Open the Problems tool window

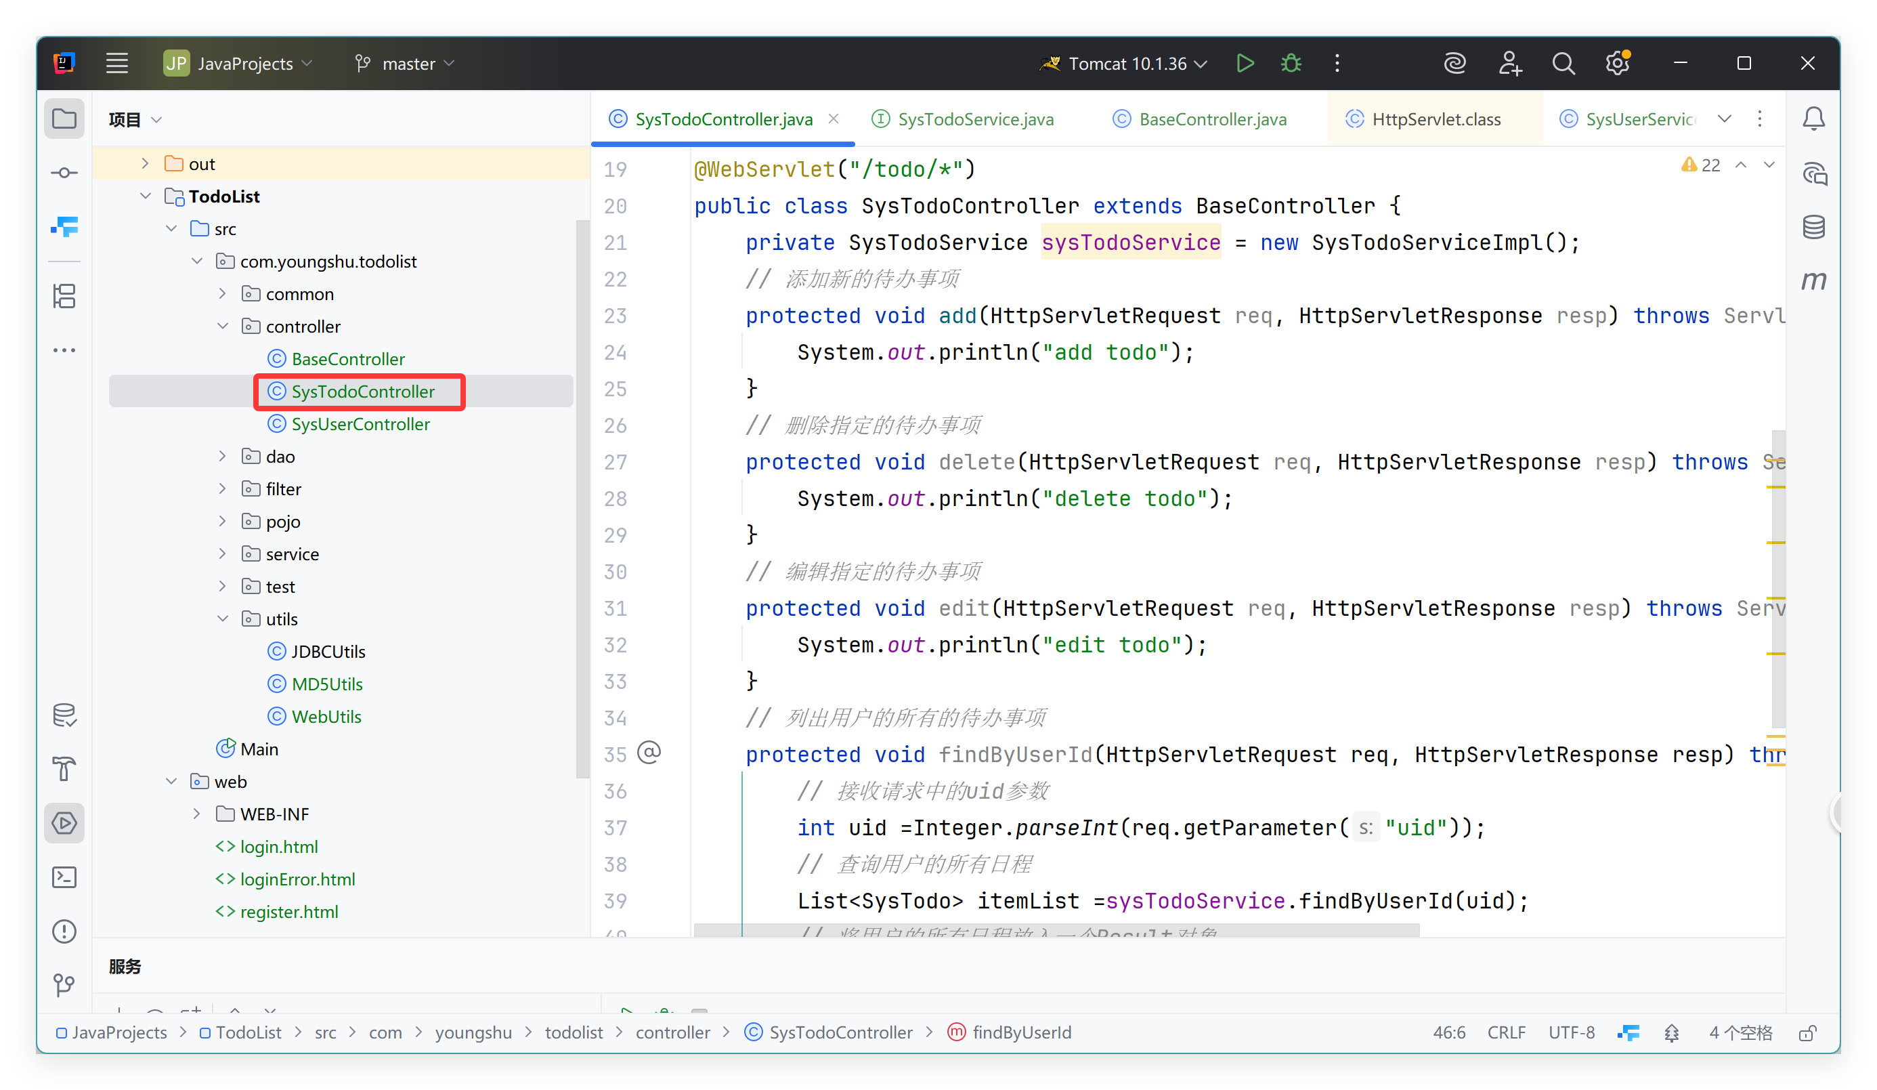64,931
